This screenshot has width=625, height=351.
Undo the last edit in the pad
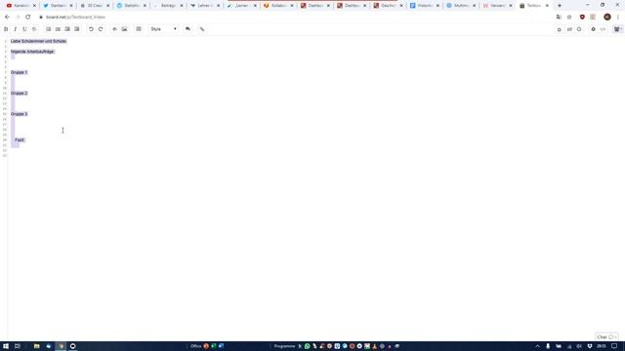pyautogui.click(x=91, y=29)
